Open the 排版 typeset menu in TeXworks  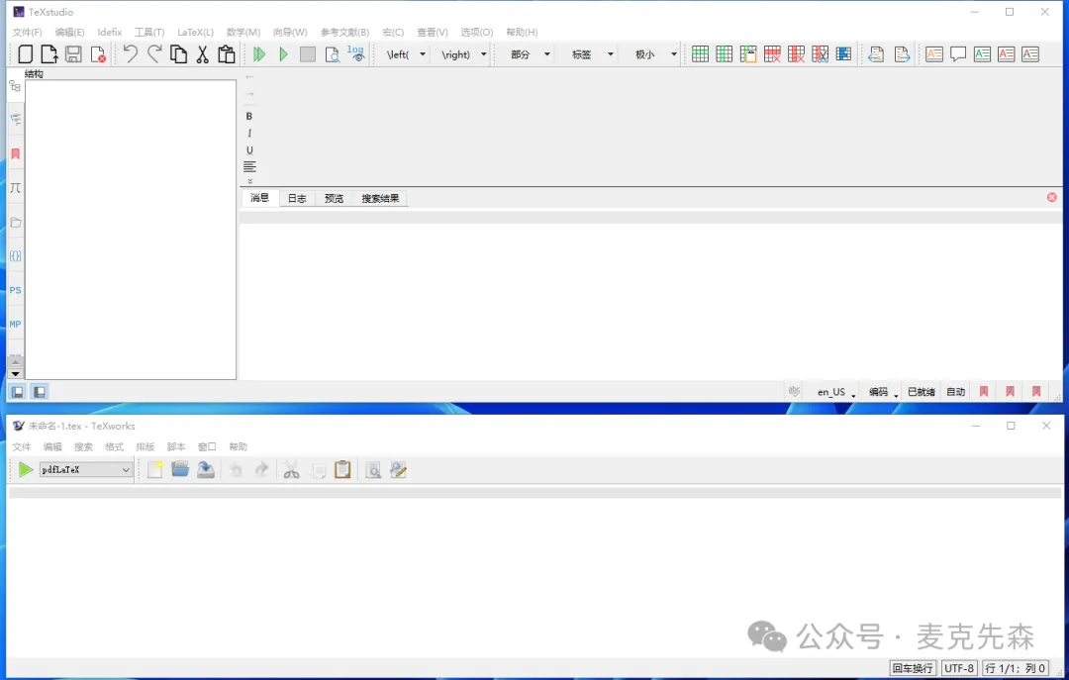145,446
